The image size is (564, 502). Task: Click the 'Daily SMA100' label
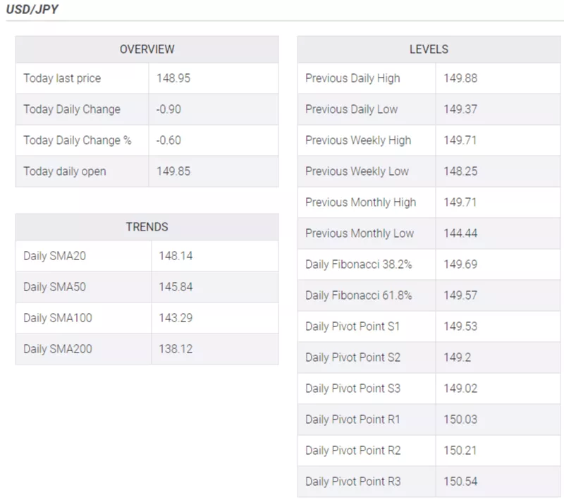pyautogui.click(x=58, y=317)
